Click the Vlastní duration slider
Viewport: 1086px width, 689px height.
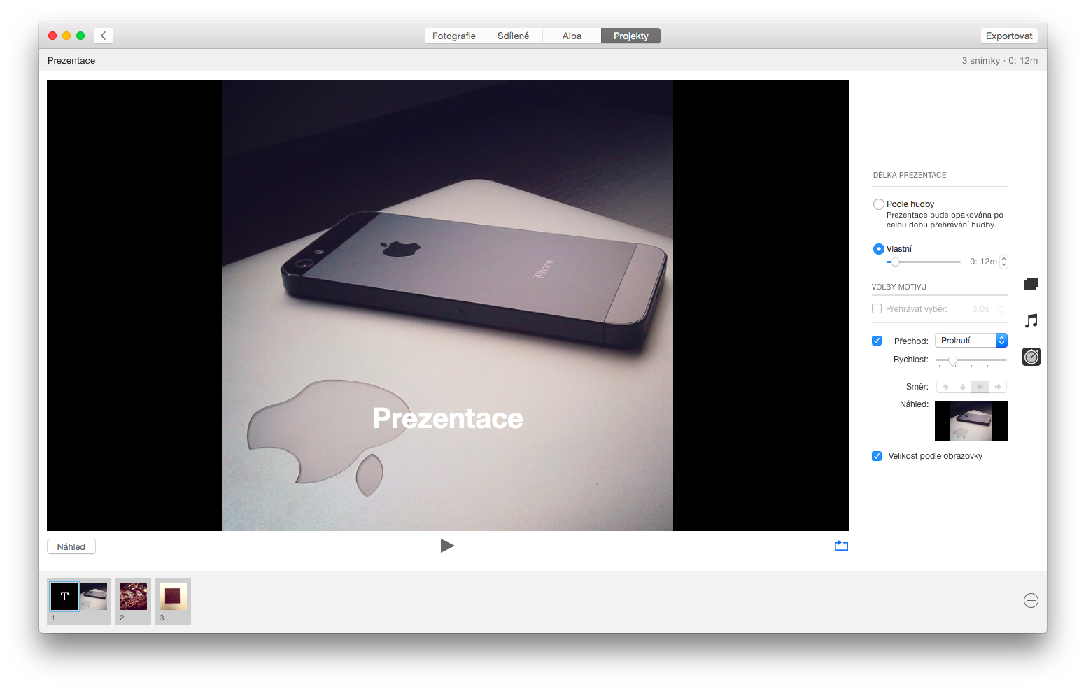click(x=924, y=262)
